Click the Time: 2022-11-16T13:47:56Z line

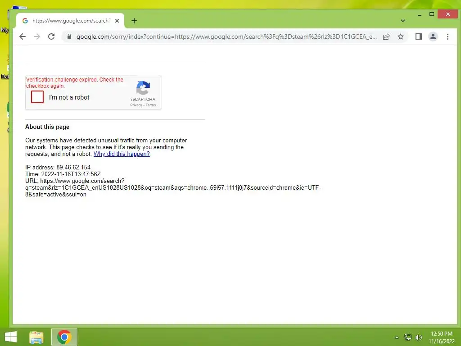(63, 174)
